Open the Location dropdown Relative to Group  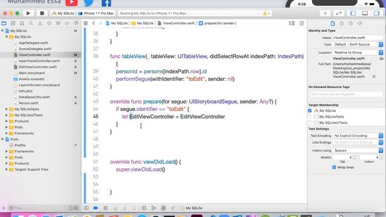tap(358, 52)
